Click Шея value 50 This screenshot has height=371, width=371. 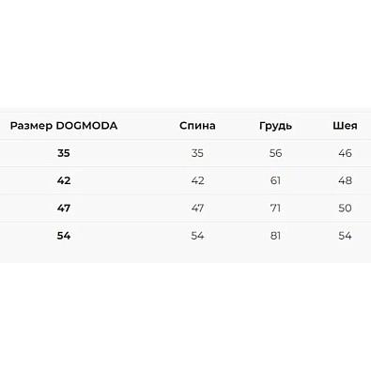click(345, 208)
